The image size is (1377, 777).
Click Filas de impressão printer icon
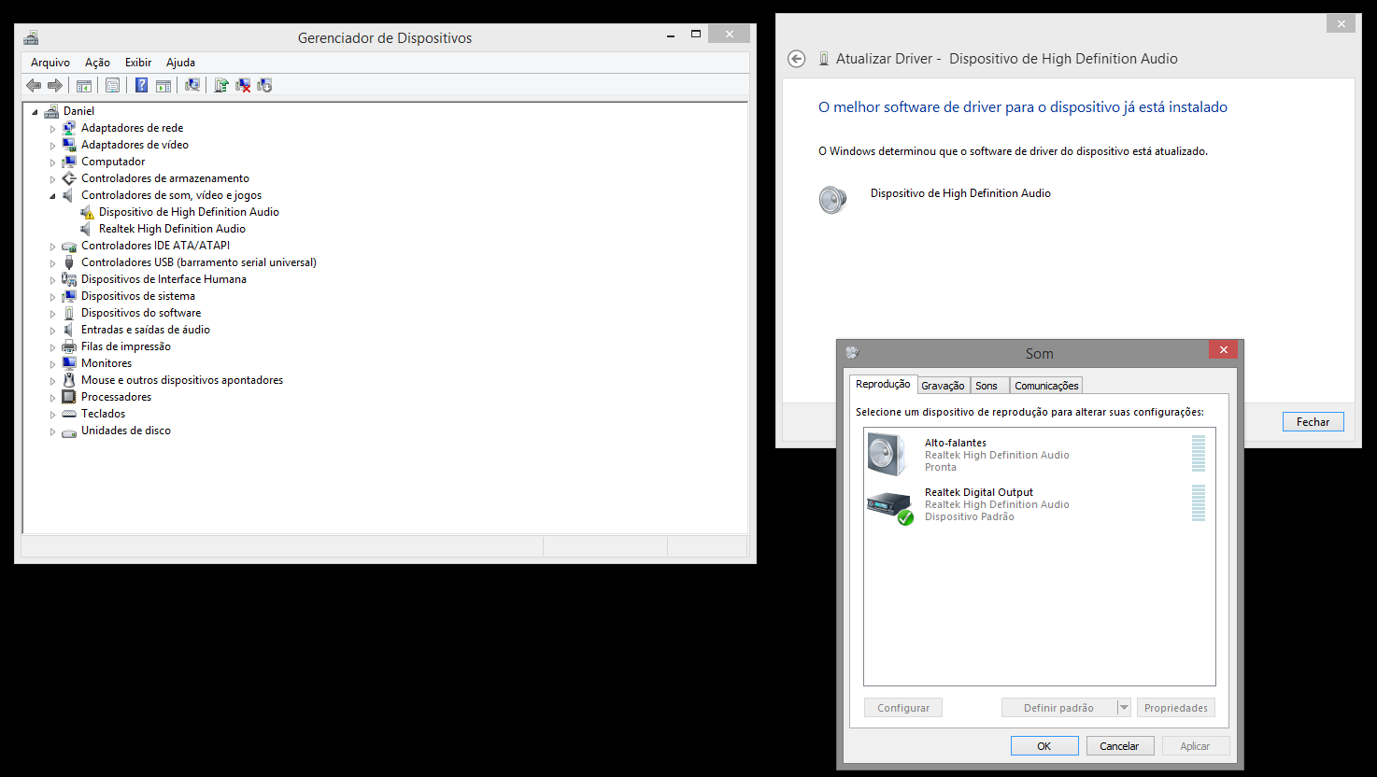pos(69,346)
